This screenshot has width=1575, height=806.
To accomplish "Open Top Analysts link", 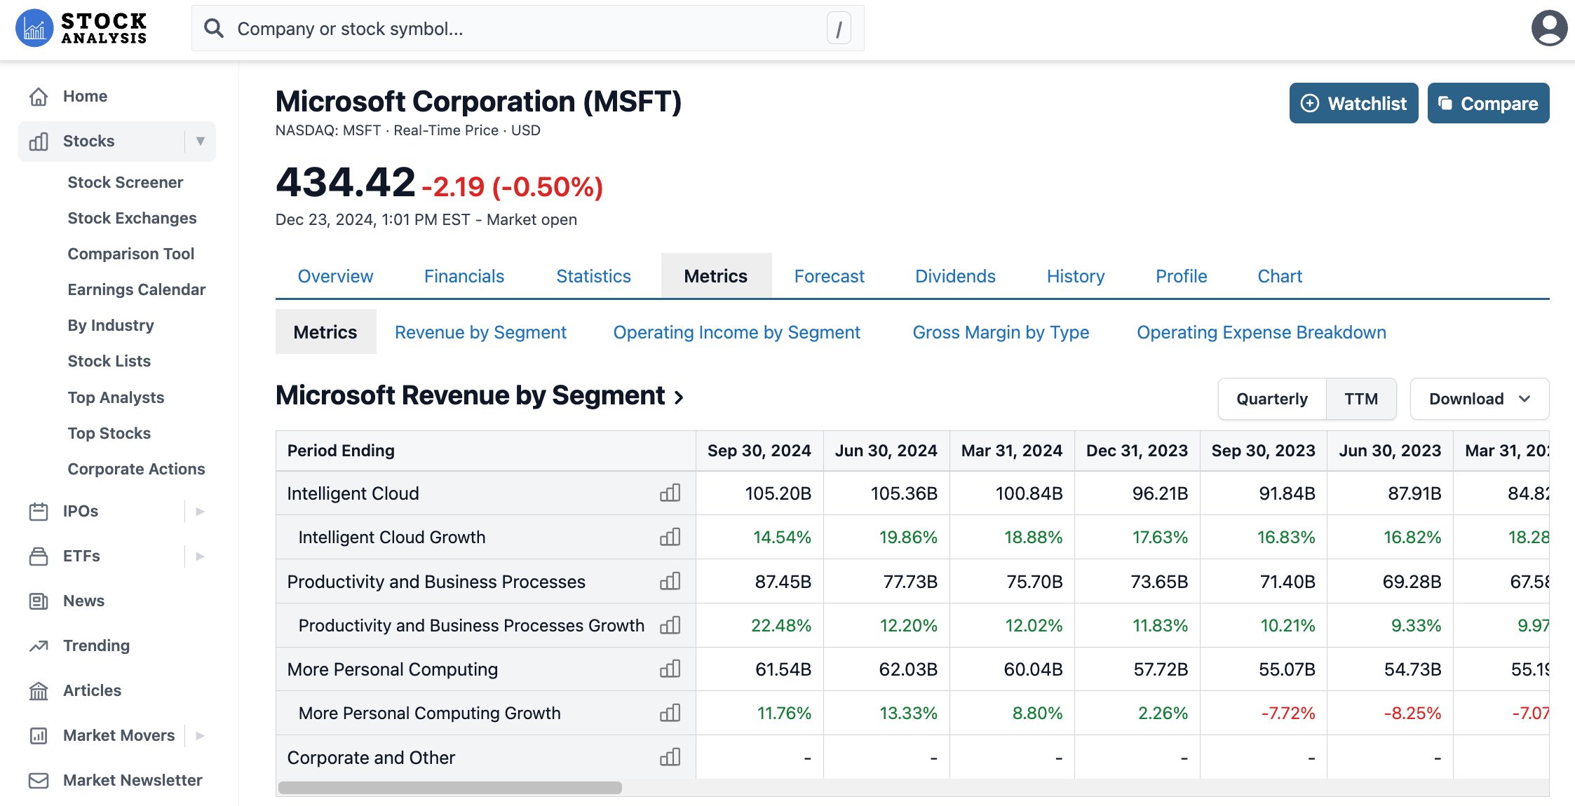I will (x=116, y=397).
